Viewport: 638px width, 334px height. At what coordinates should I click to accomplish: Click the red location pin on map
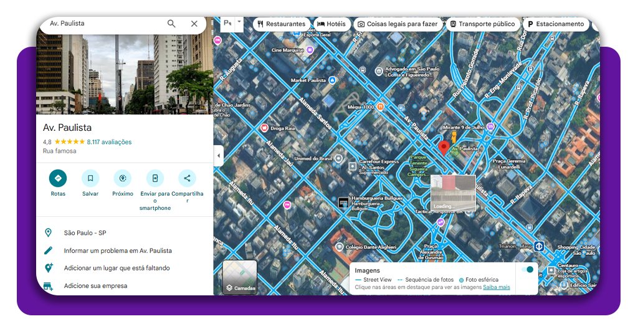tap(444, 148)
